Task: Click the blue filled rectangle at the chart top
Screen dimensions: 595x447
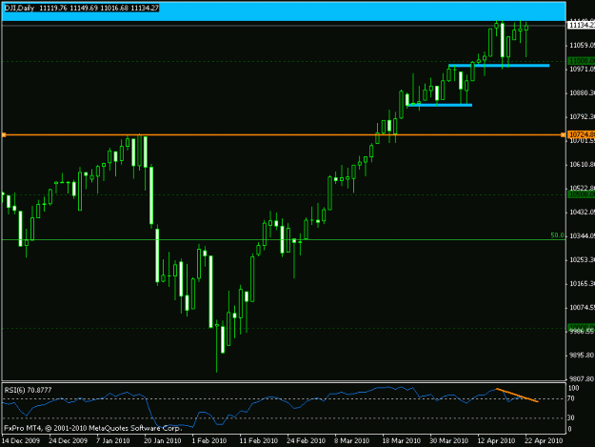Action: click(x=284, y=11)
